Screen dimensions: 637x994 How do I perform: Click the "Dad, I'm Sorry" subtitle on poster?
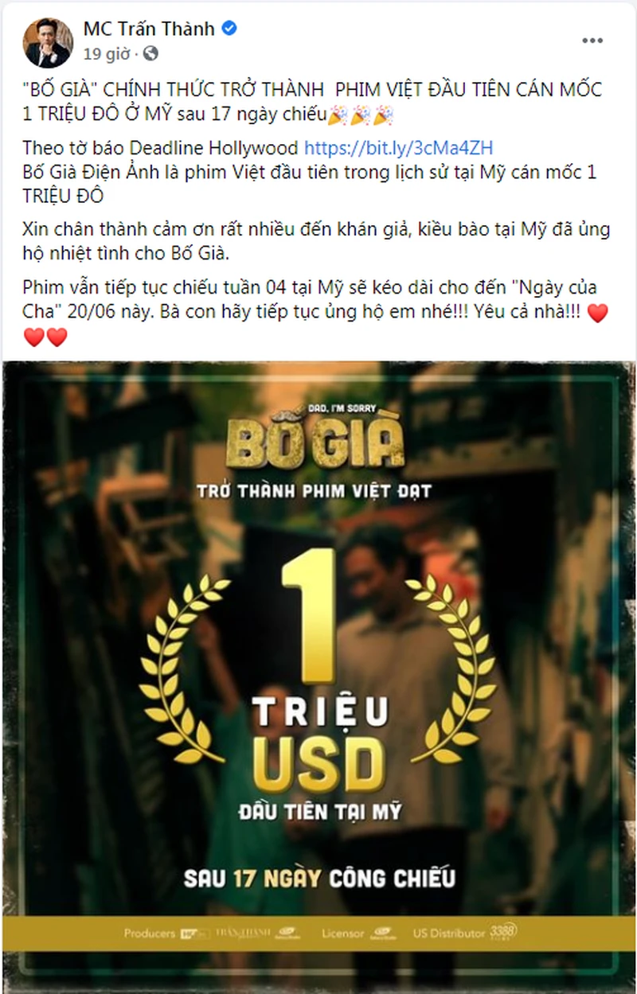(353, 407)
